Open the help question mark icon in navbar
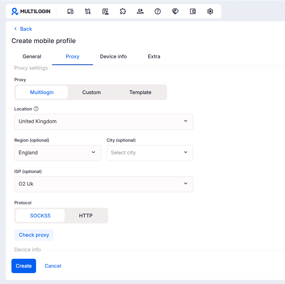Viewport: 285px width, 284px height. pos(158,11)
